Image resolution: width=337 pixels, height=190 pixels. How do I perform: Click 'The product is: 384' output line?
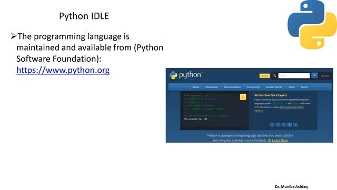(x=195, y=119)
